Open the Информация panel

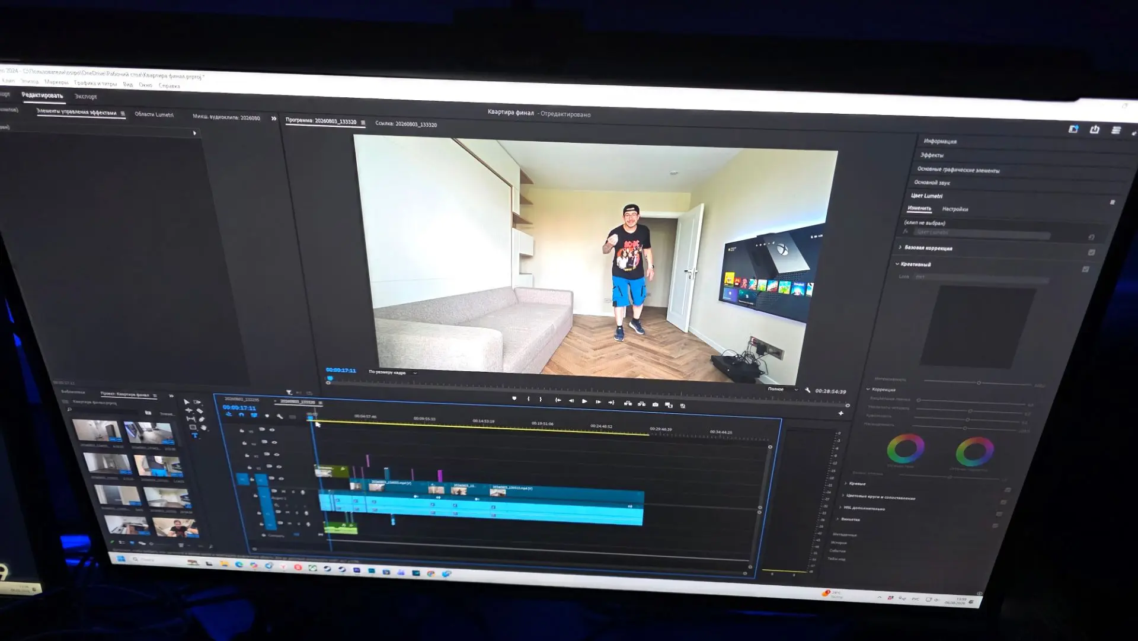940,141
